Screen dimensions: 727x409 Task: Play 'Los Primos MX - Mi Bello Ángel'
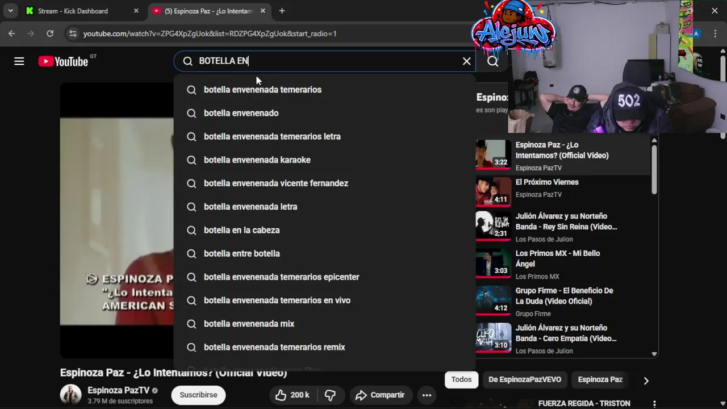562,264
